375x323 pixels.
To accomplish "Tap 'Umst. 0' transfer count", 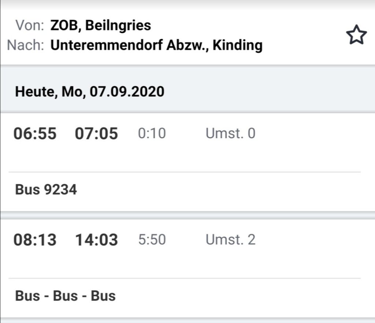I will pos(230,133).
